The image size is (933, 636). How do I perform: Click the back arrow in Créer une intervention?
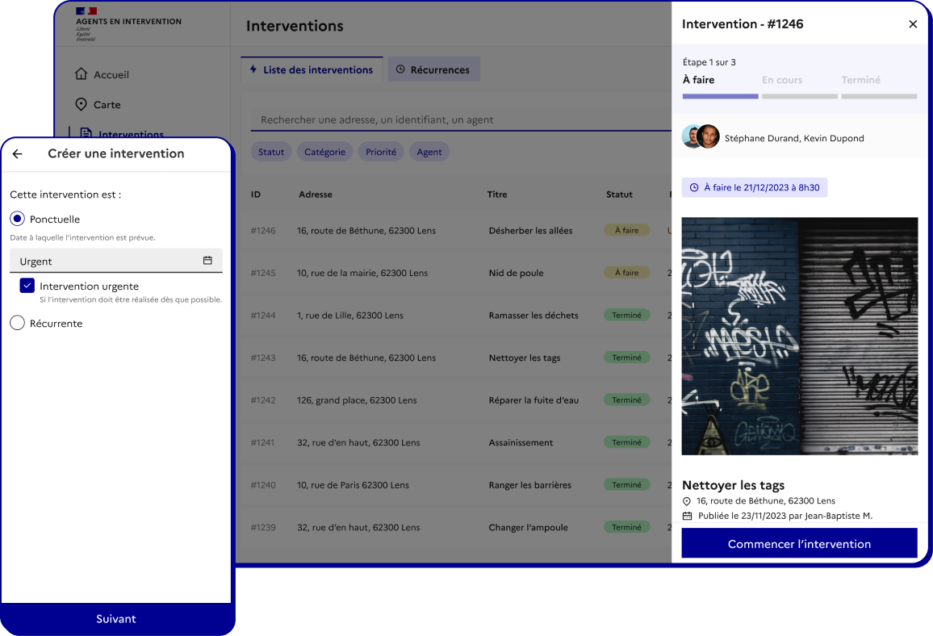tap(18, 154)
